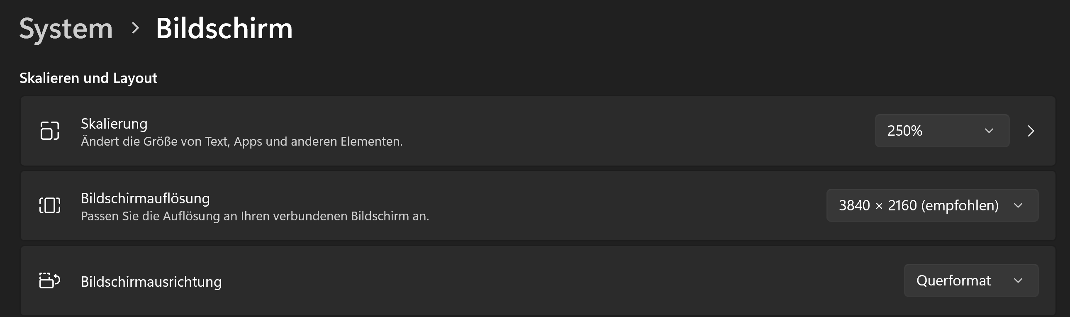The height and width of the screenshot is (317, 1070).
Task: Open the Querformat orientation dropdown
Action: click(x=971, y=280)
